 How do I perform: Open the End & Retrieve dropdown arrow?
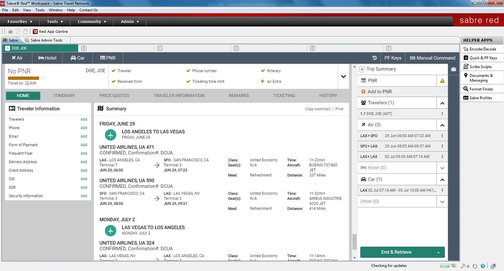(x=438, y=252)
